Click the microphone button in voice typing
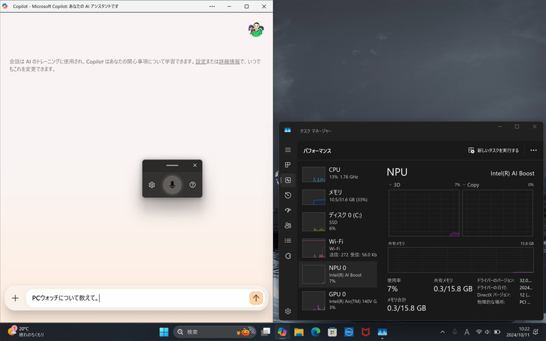The height and width of the screenshot is (341, 546). coord(172,185)
